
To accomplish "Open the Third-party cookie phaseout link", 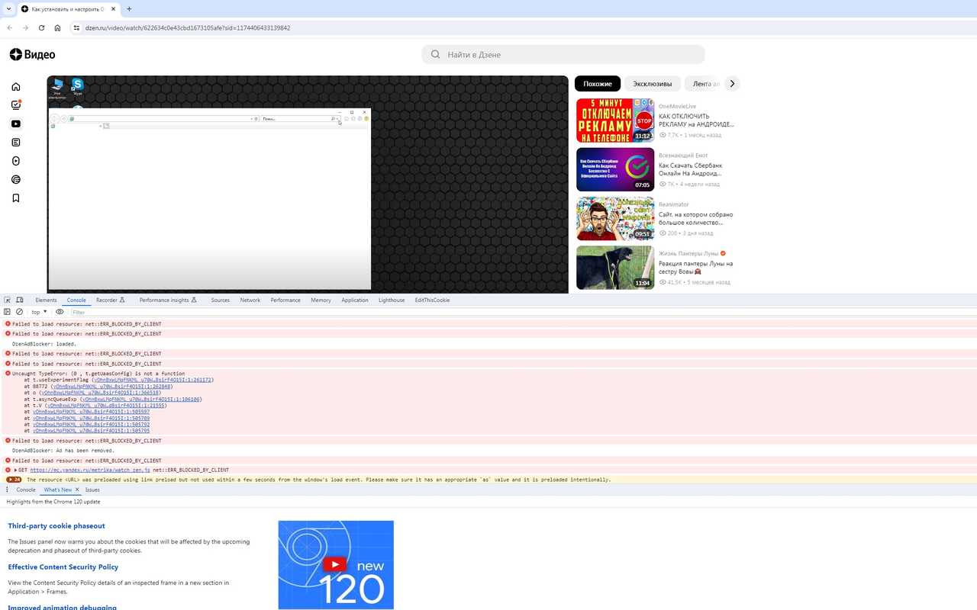I will click(56, 525).
